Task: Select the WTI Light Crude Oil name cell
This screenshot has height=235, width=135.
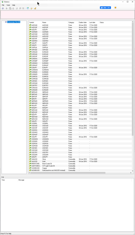Action: (x=48, y=166)
